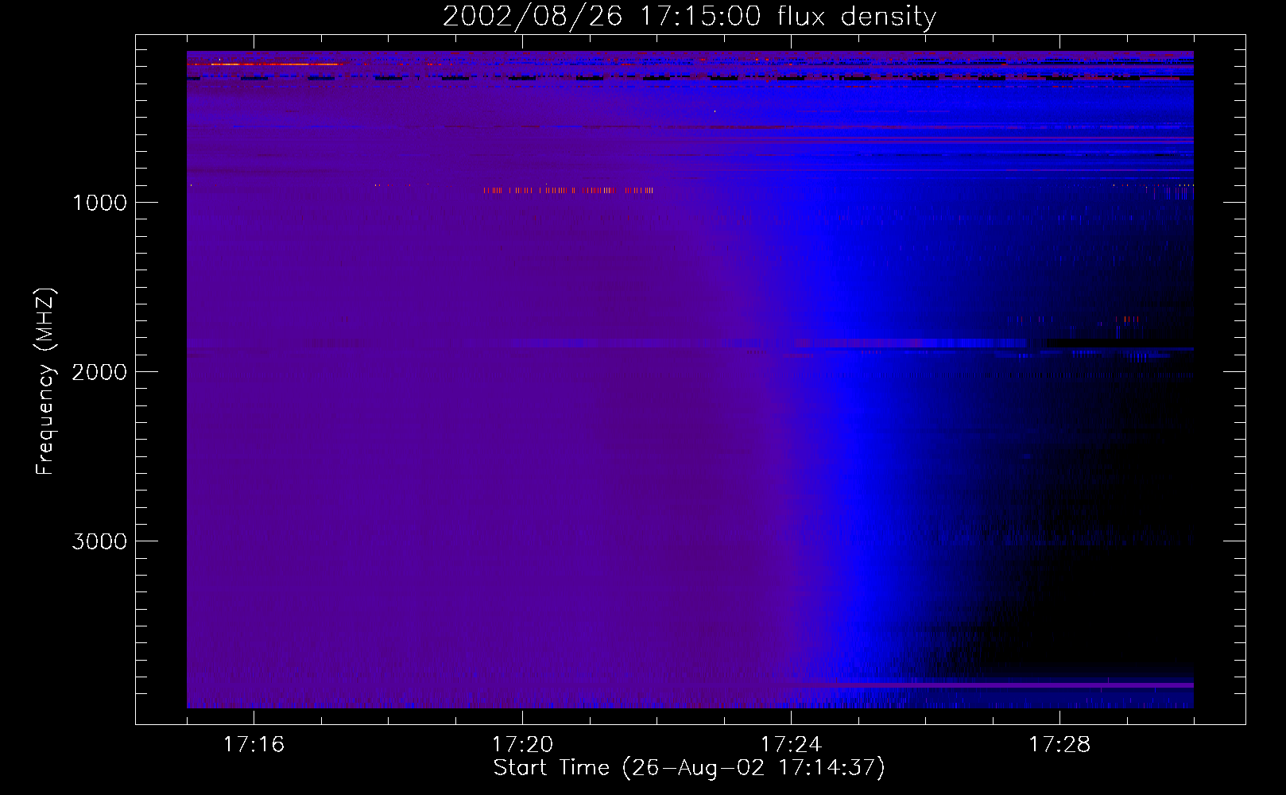1286x795 pixels.
Task: Click the 'Start Time (26-Aug-02 17:14:37)' label
Action: [689, 768]
